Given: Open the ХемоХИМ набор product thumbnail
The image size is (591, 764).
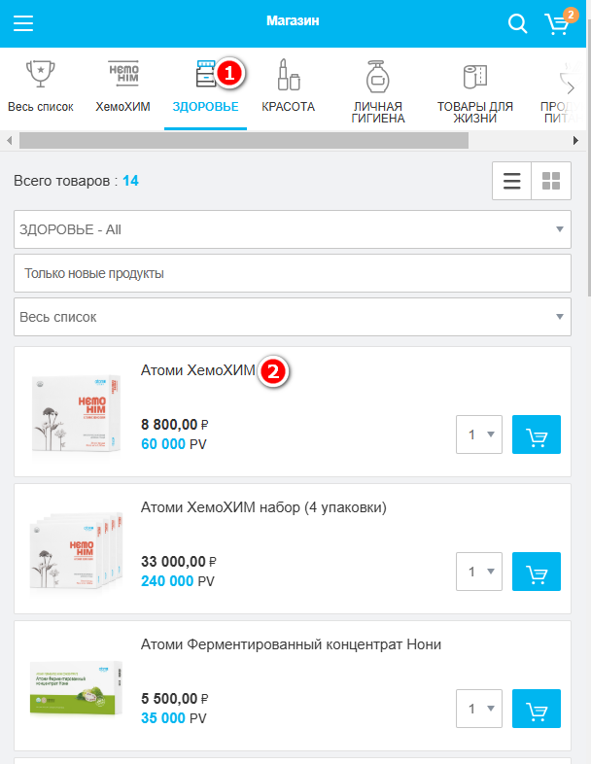Looking at the screenshot, I should [74, 548].
